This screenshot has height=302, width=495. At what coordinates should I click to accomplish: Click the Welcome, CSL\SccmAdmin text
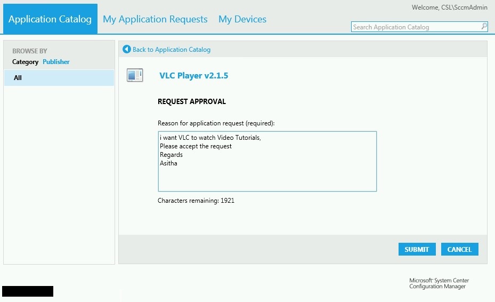click(450, 7)
